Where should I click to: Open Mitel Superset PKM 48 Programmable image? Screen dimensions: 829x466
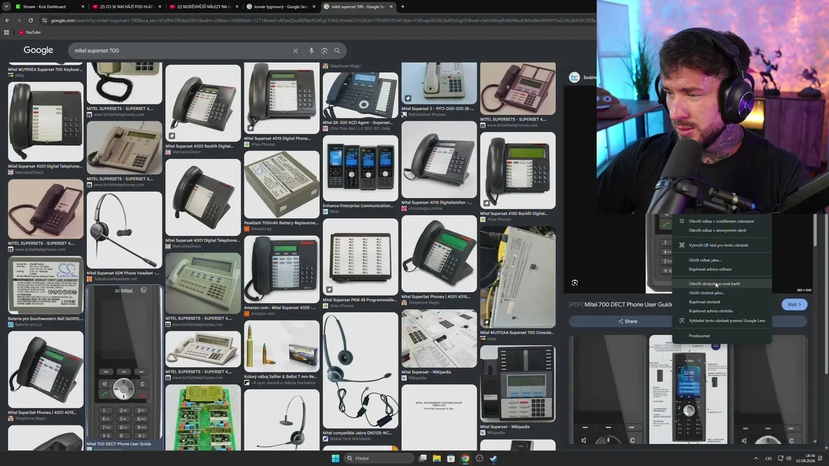pos(360,257)
